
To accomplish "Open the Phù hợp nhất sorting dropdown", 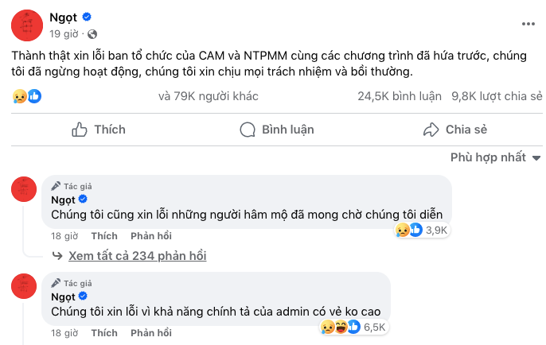I will 495,157.
